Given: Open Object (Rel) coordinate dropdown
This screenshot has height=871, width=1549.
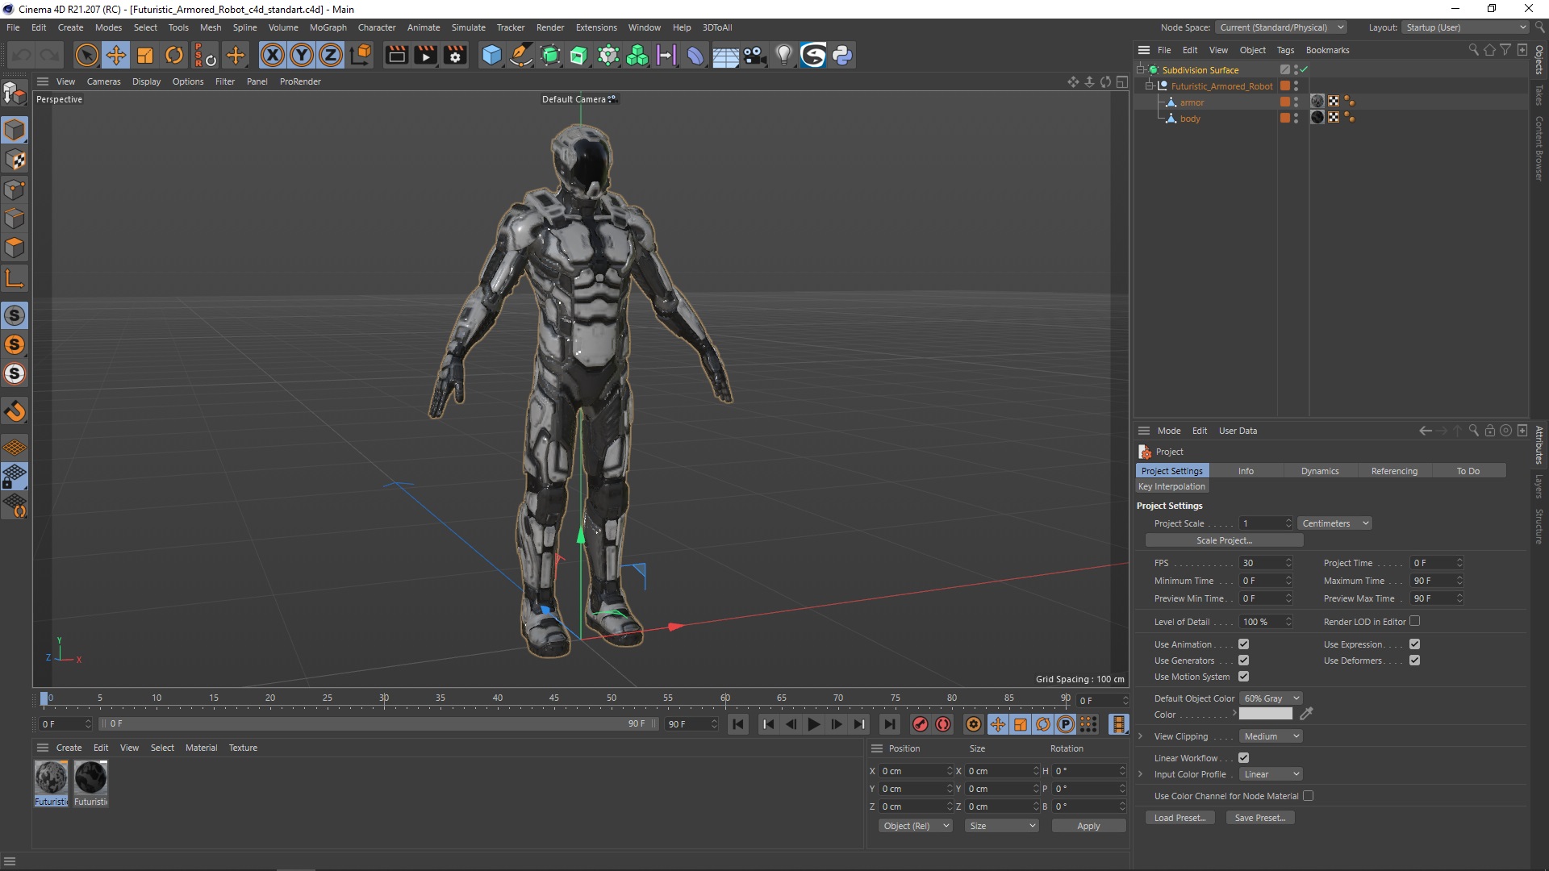Looking at the screenshot, I should point(916,826).
